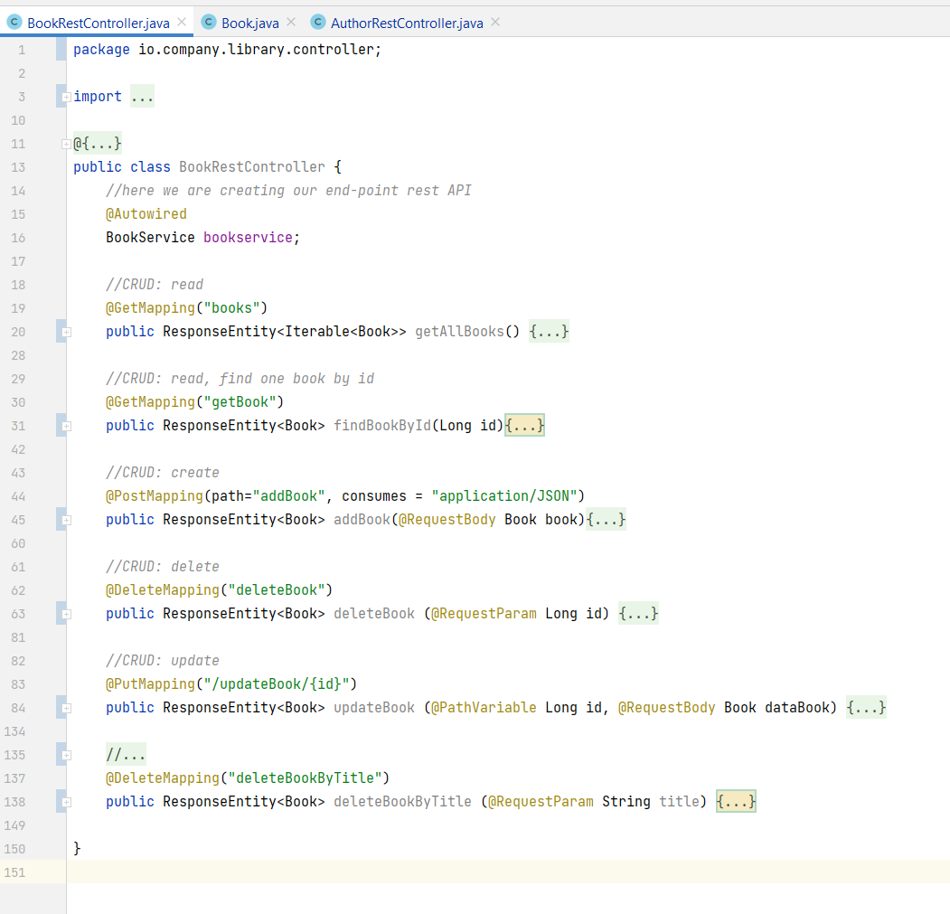Click the @PutMapping annotation
This screenshot has width=950, height=914.
point(150,683)
